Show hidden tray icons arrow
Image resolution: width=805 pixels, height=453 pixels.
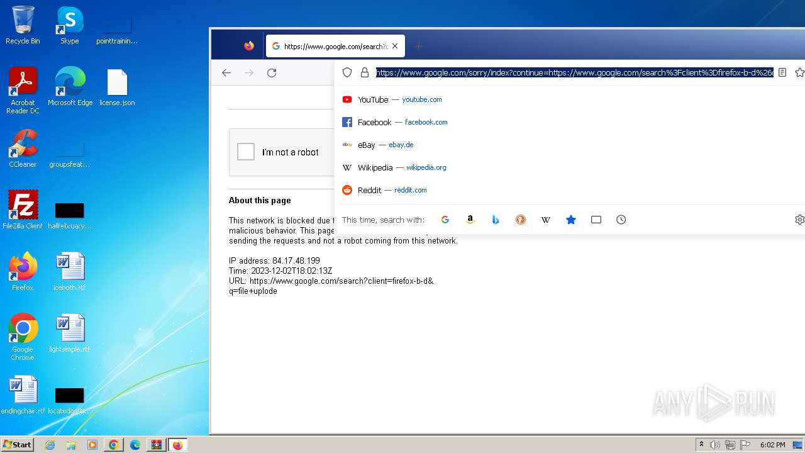coord(701,445)
